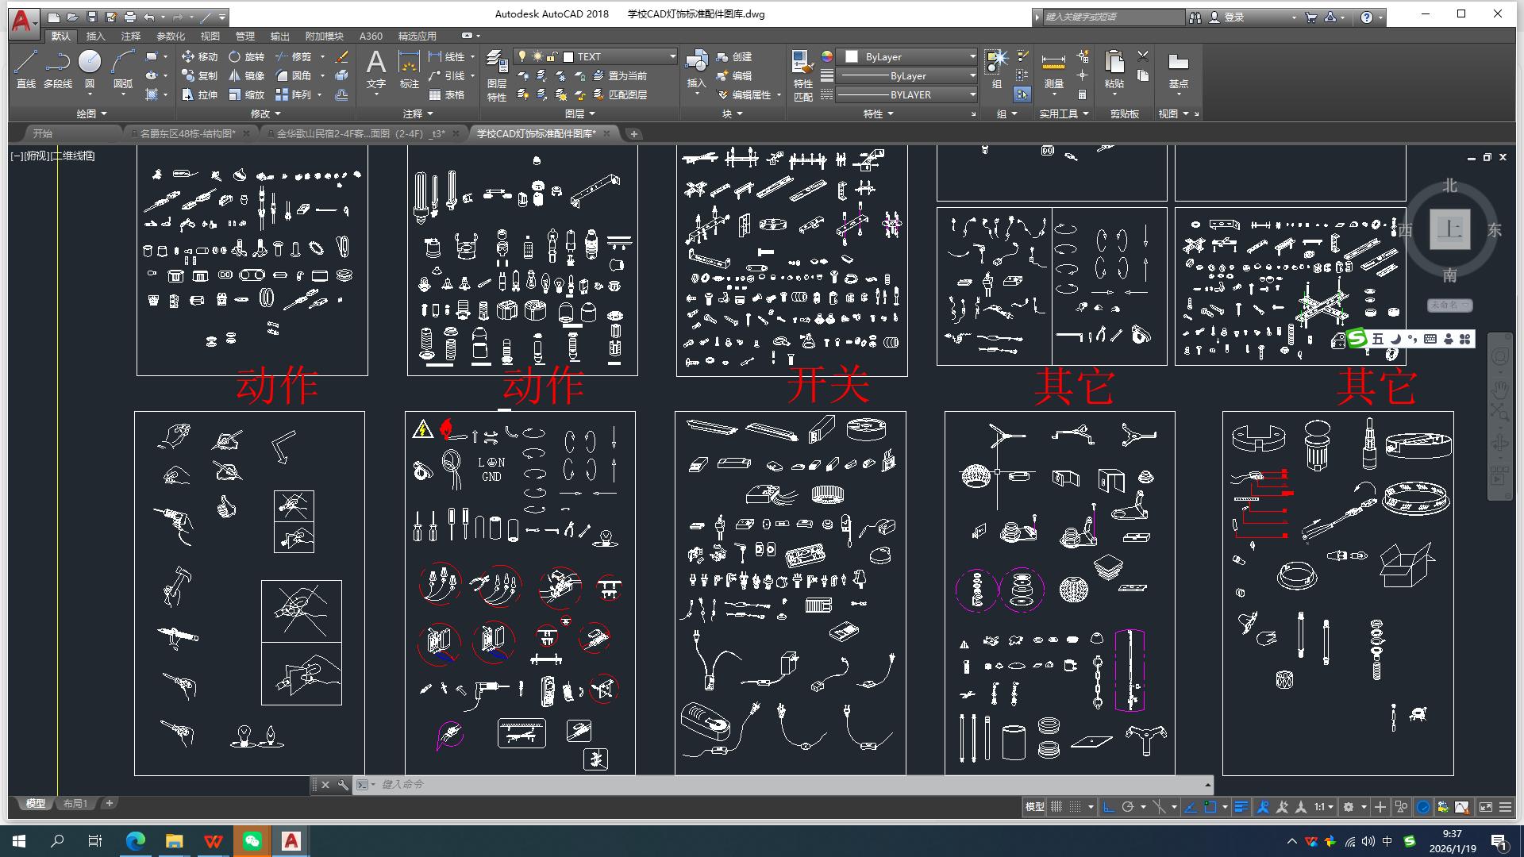Image resolution: width=1524 pixels, height=857 pixels.
Task: Open the TEXT layer dropdown list
Action: 672,56
